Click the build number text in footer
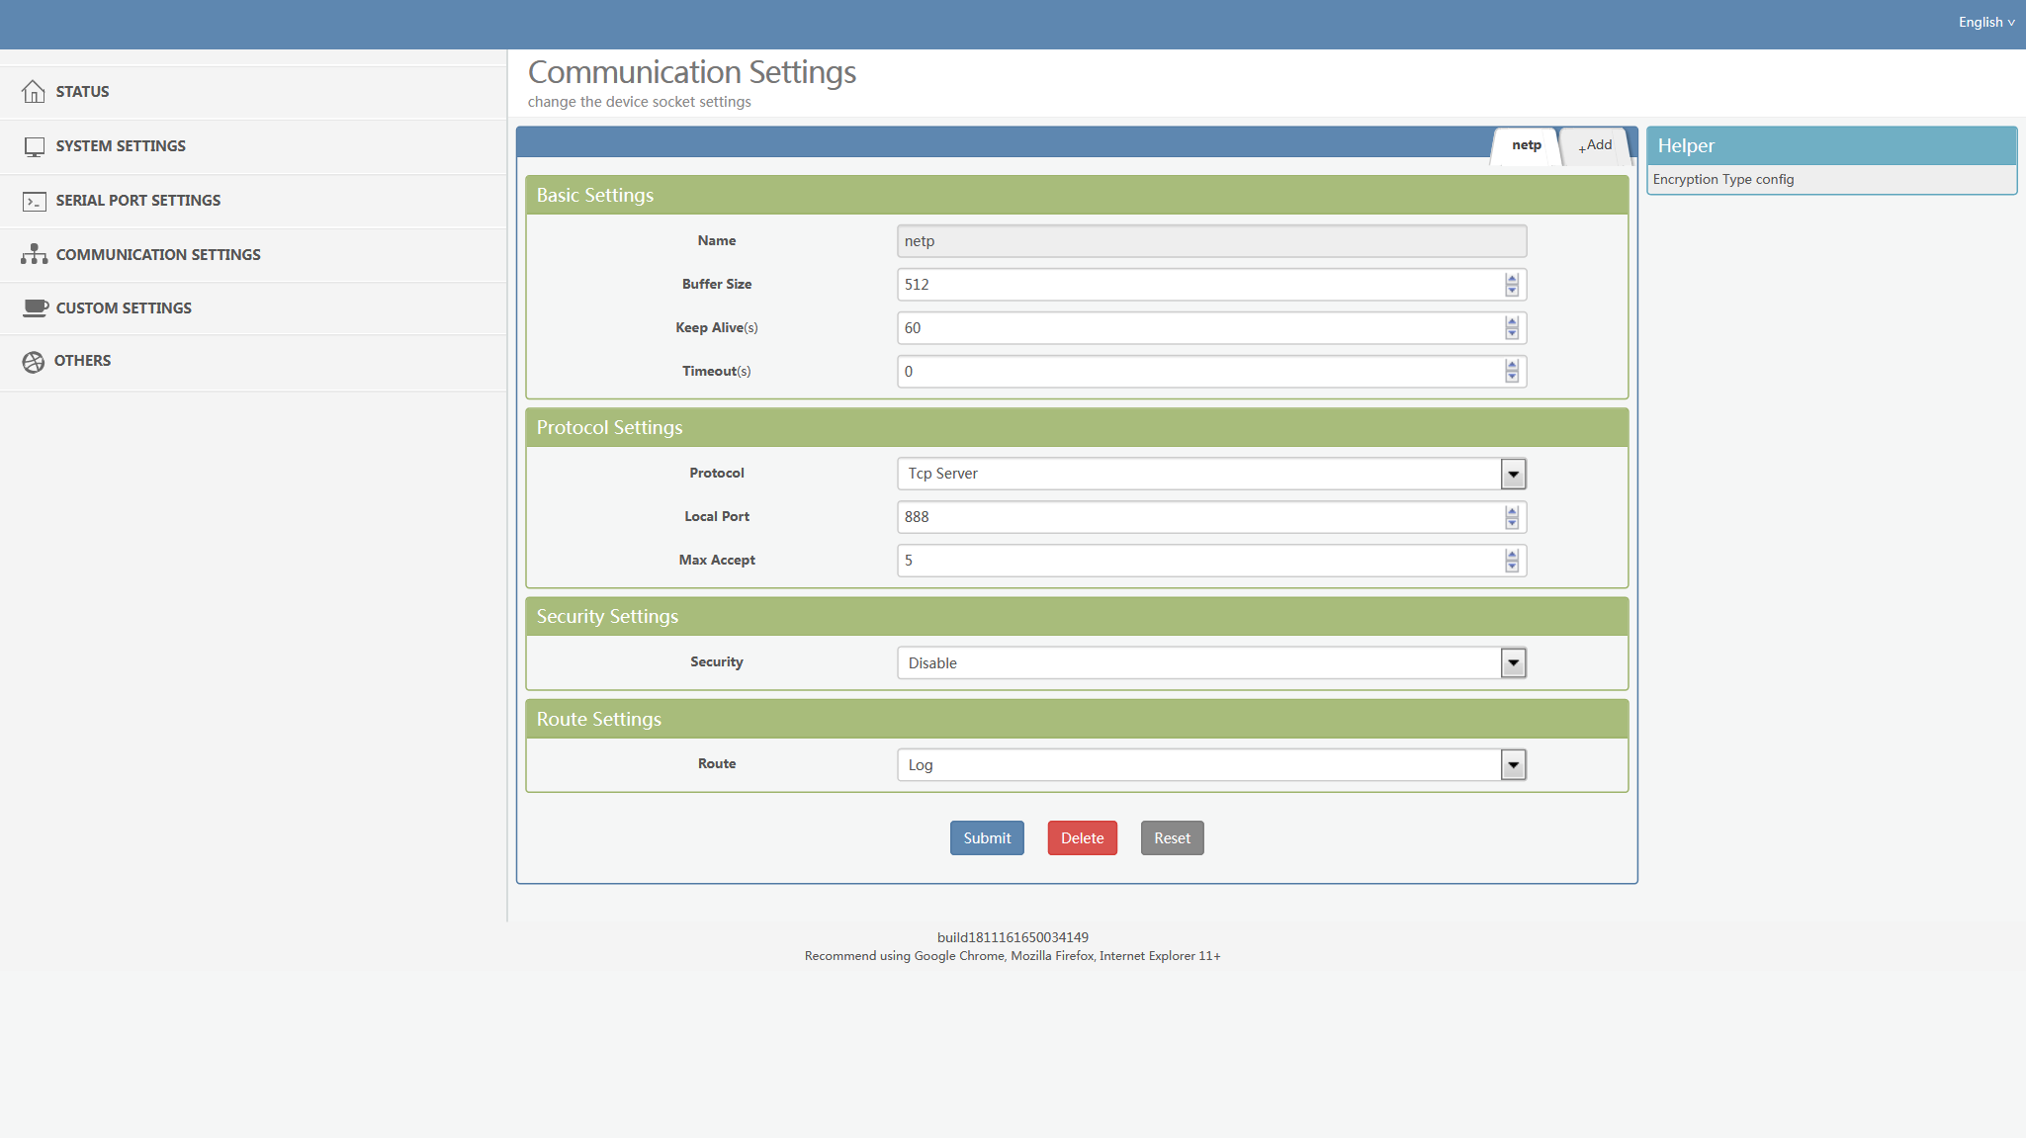Image resolution: width=2026 pixels, height=1138 pixels. 1013,937
